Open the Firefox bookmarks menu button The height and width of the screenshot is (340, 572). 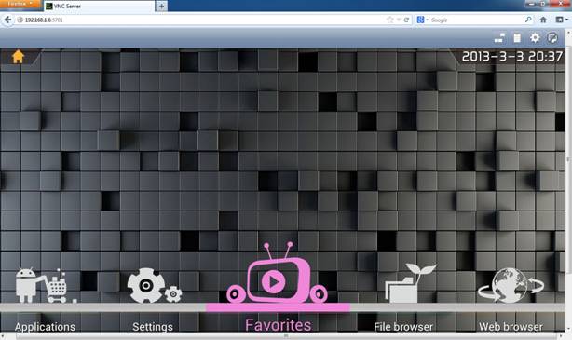tap(561, 20)
